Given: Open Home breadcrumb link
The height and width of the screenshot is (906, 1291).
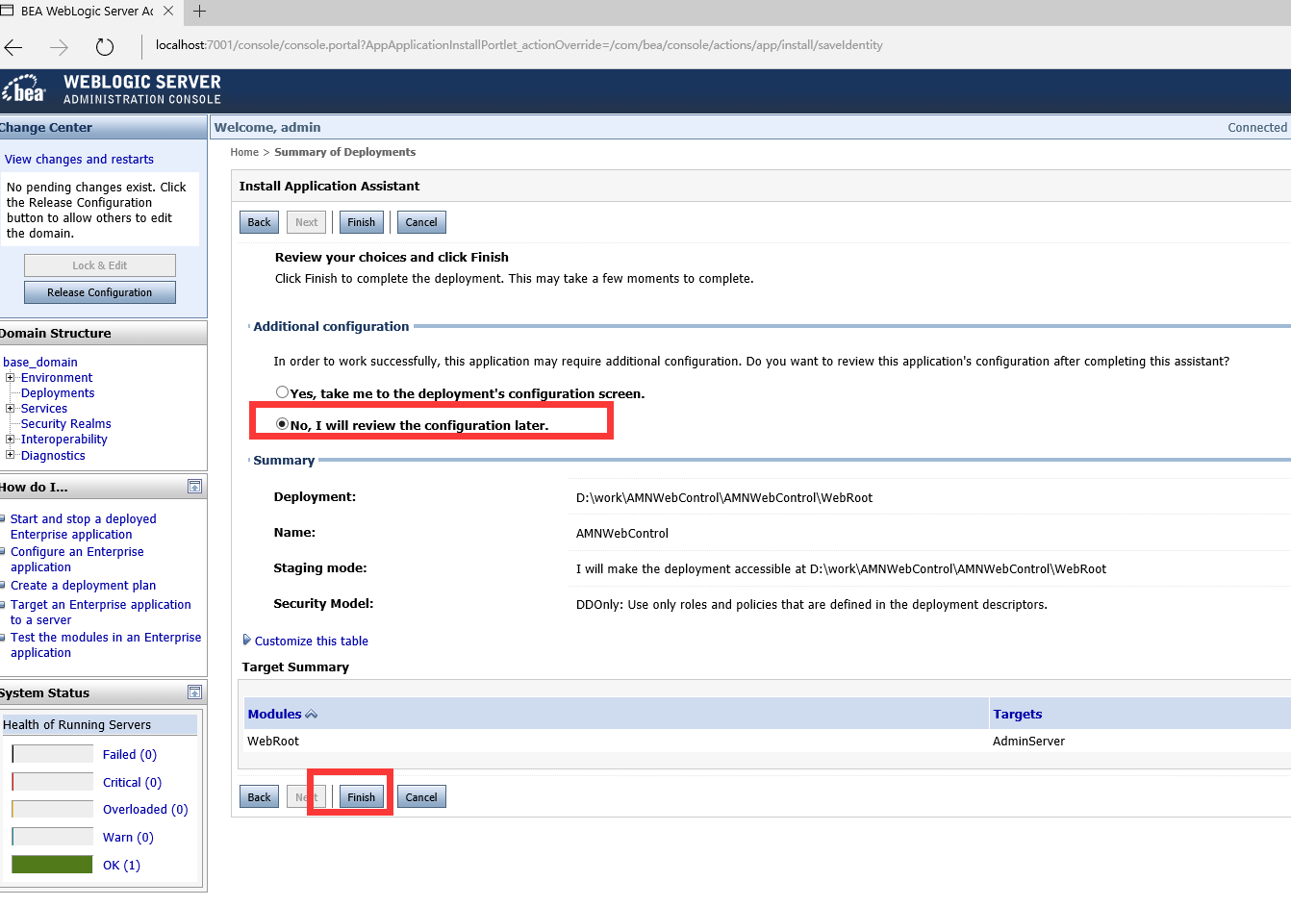Looking at the screenshot, I should (x=244, y=152).
